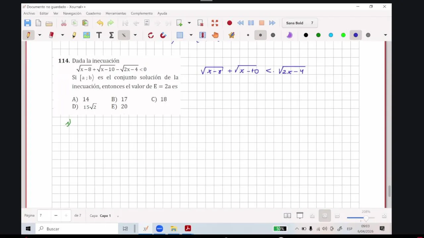Toggle grid snapping magnet icon
The width and height of the screenshot is (424, 238).
click(163, 35)
